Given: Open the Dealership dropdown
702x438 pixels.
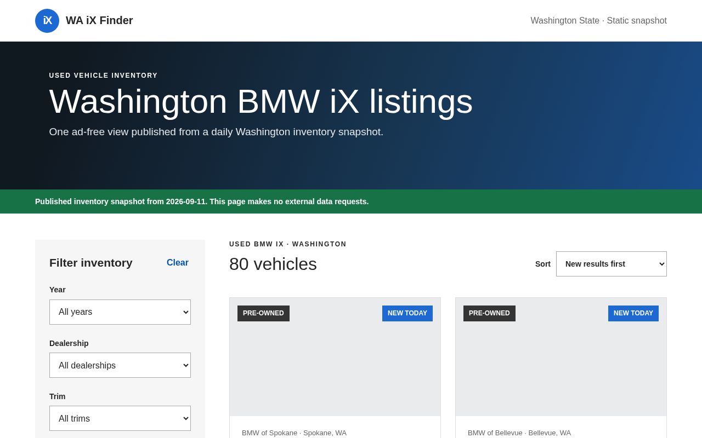Looking at the screenshot, I should [x=120, y=365].
